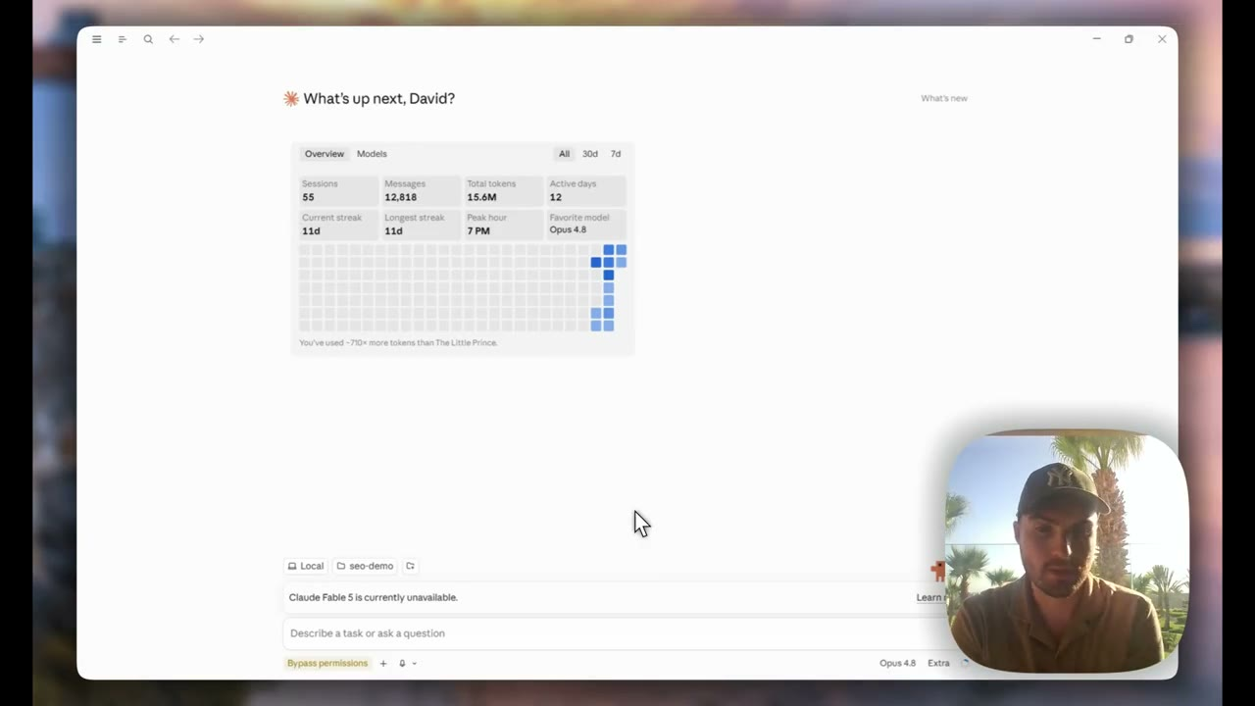Open the Opus 4.8 model selector
Viewport: 1255px width, 706px height.
tap(897, 663)
